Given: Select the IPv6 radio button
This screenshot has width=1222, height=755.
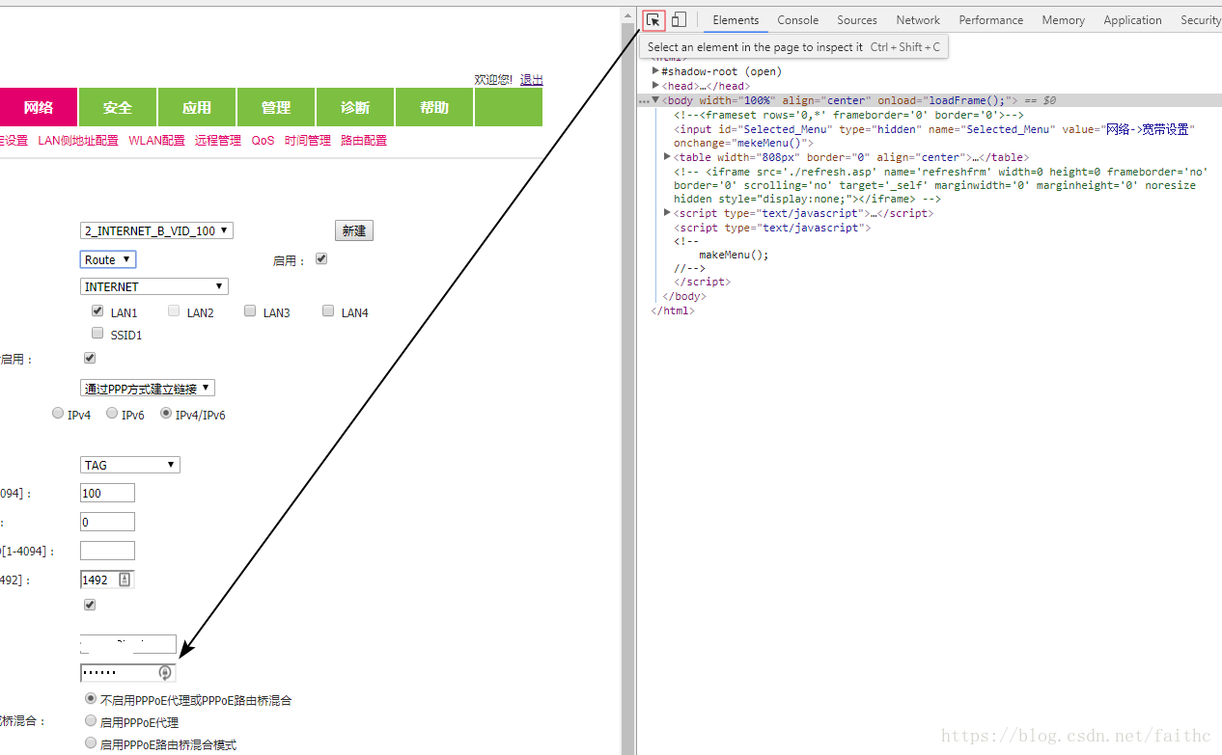Looking at the screenshot, I should (x=112, y=414).
